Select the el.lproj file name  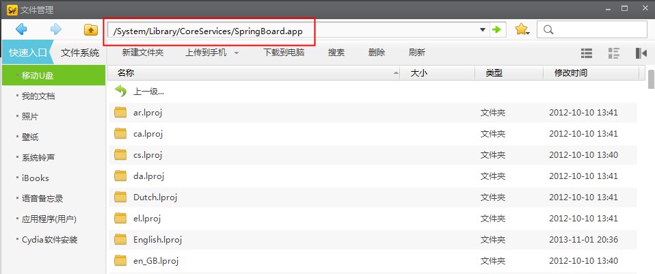[x=147, y=219]
